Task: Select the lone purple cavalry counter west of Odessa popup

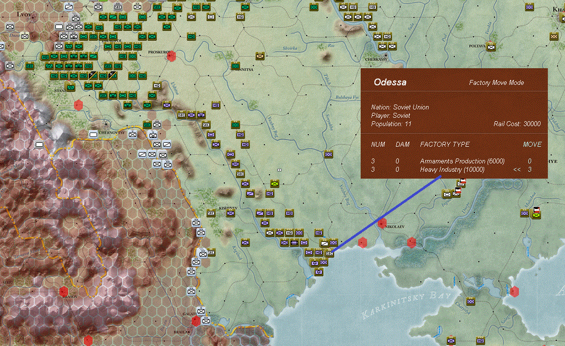Action: pos(328,155)
